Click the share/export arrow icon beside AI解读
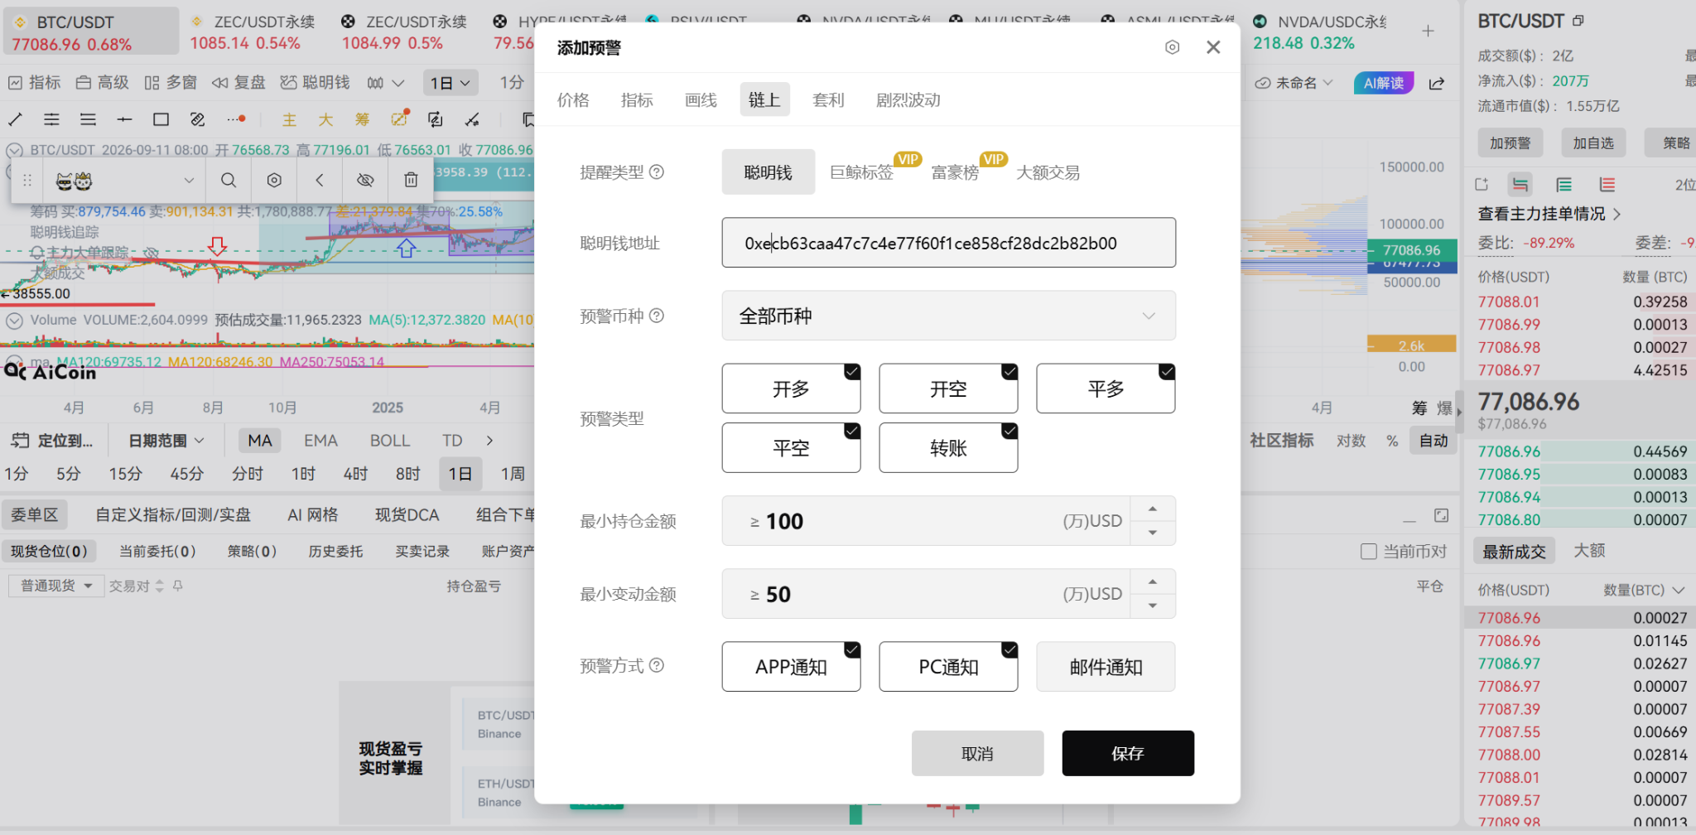Viewport: 1696px width, 835px height. (1437, 83)
